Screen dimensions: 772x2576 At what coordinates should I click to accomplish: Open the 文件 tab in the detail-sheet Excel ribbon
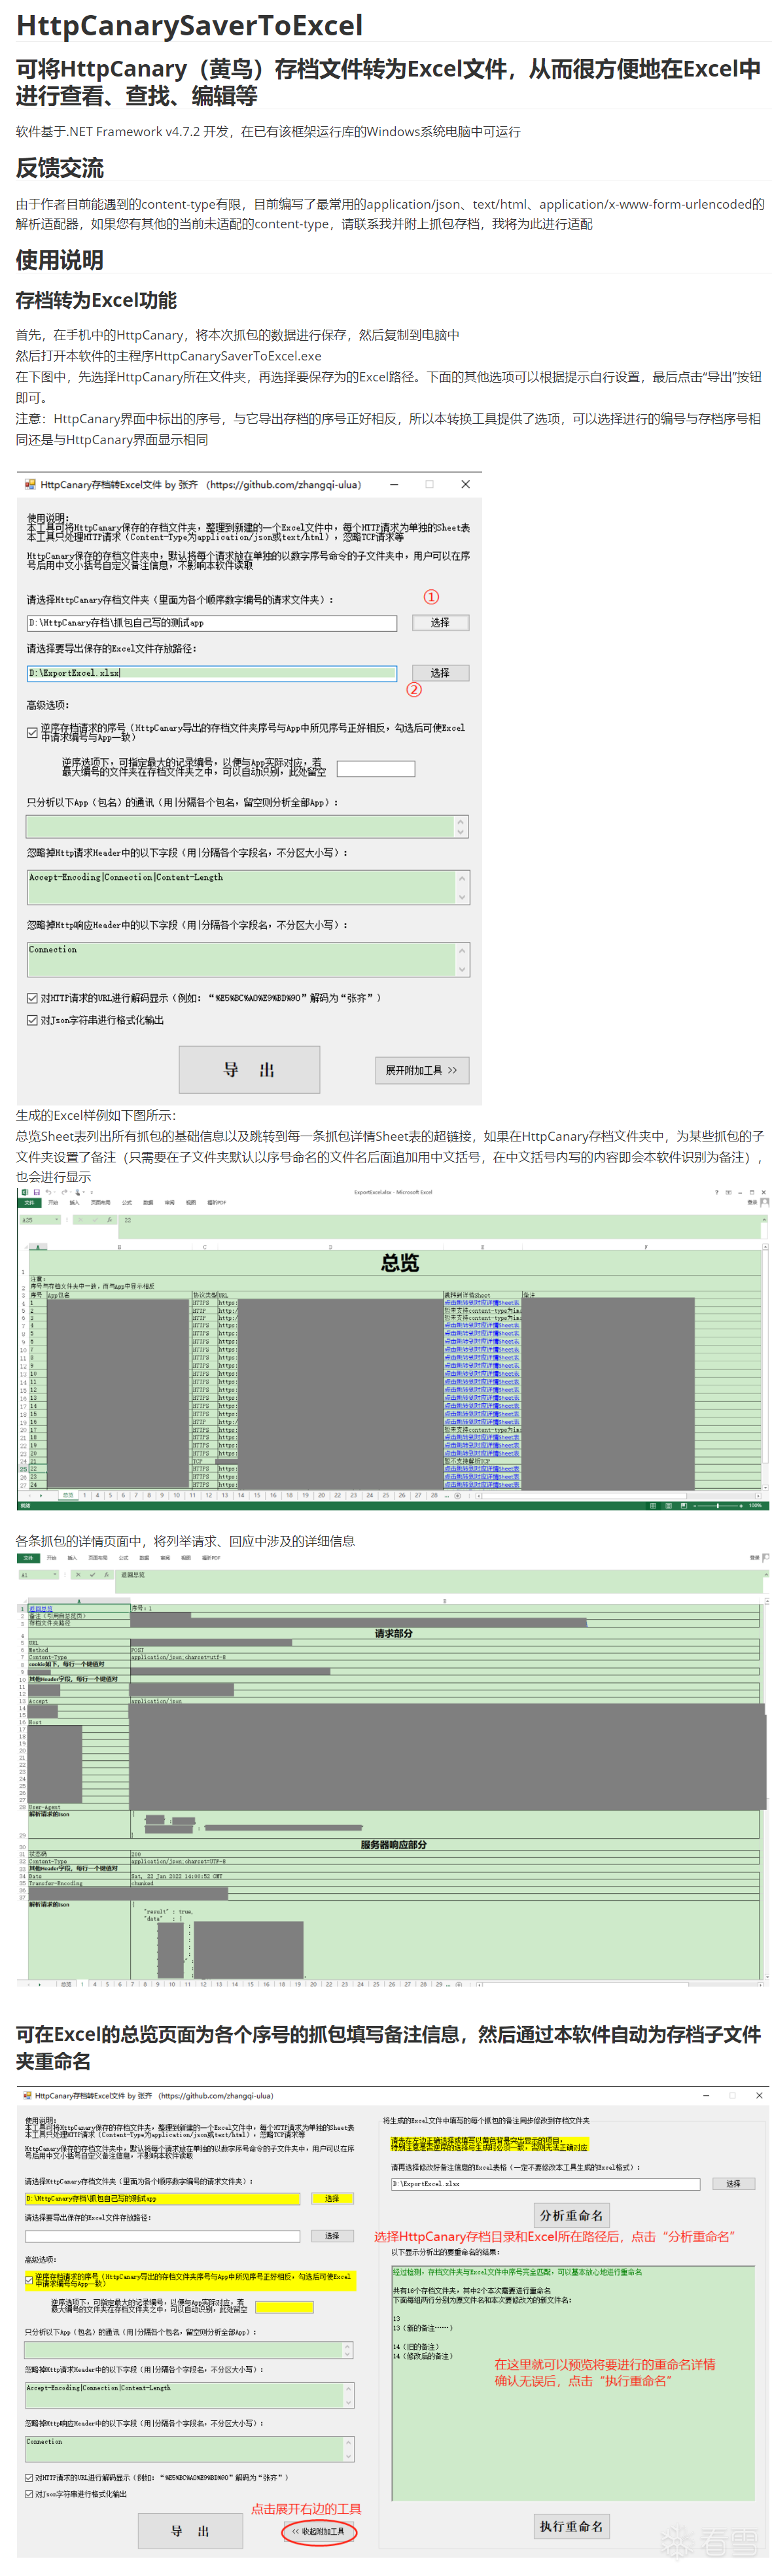(28, 1558)
